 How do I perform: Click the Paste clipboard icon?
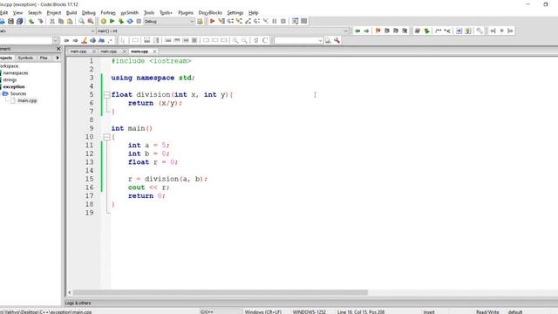click(x=70, y=21)
